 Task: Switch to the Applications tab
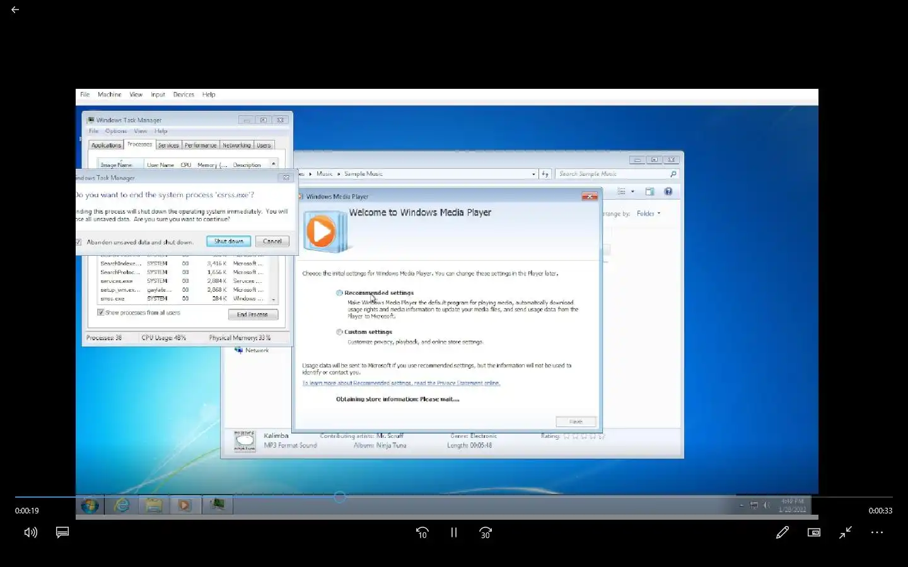[106, 145]
